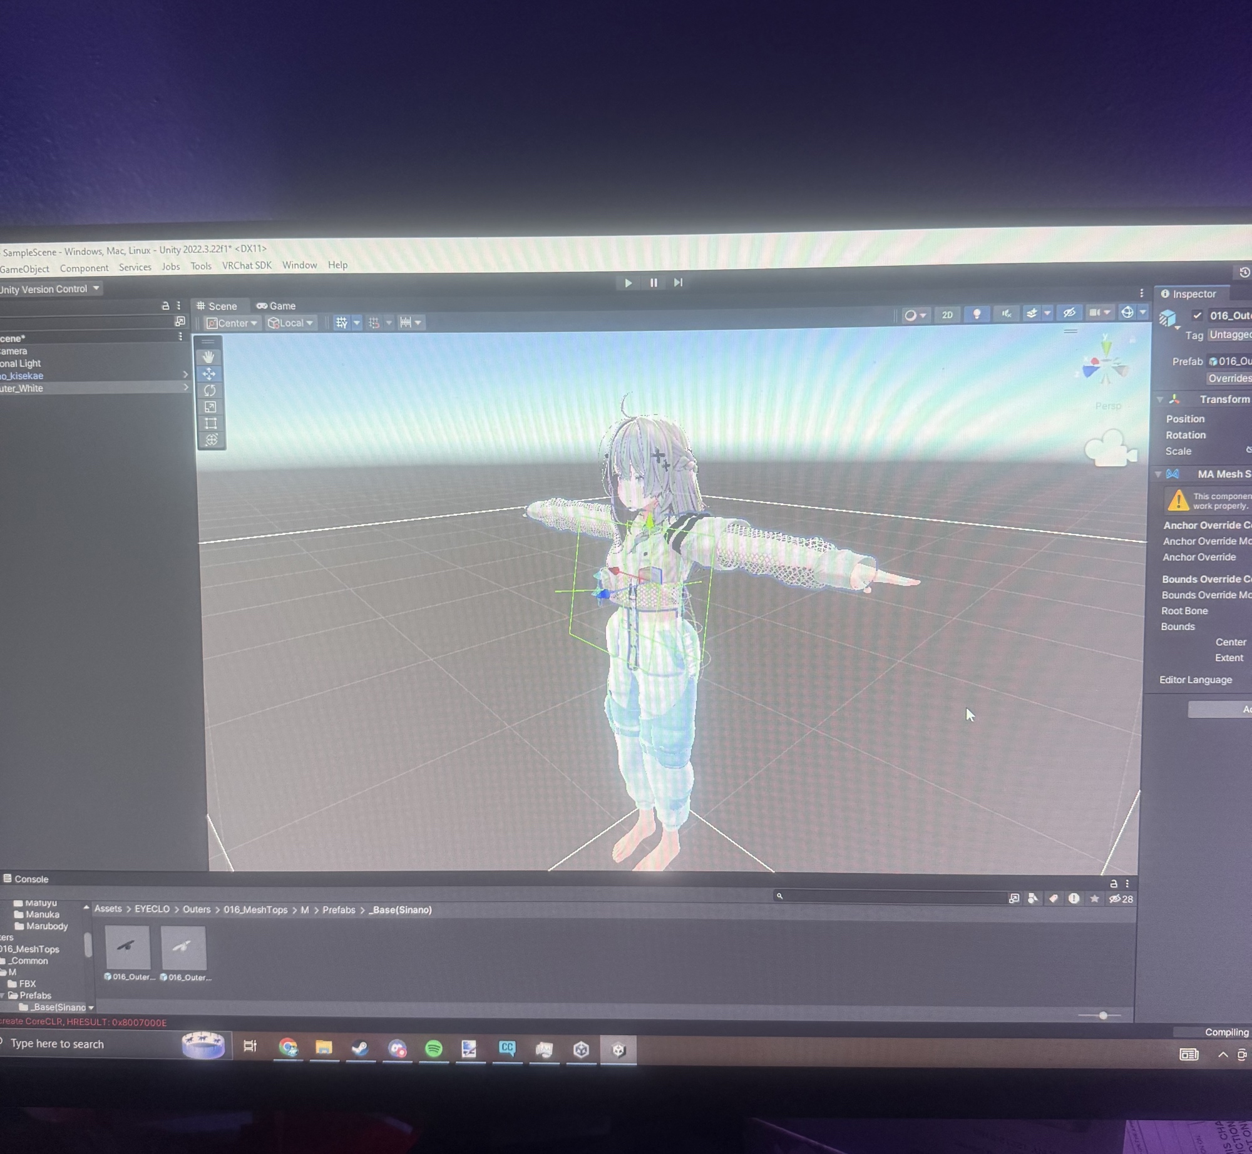
Task: Open the Center pivot mode dropdown
Action: (232, 323)
